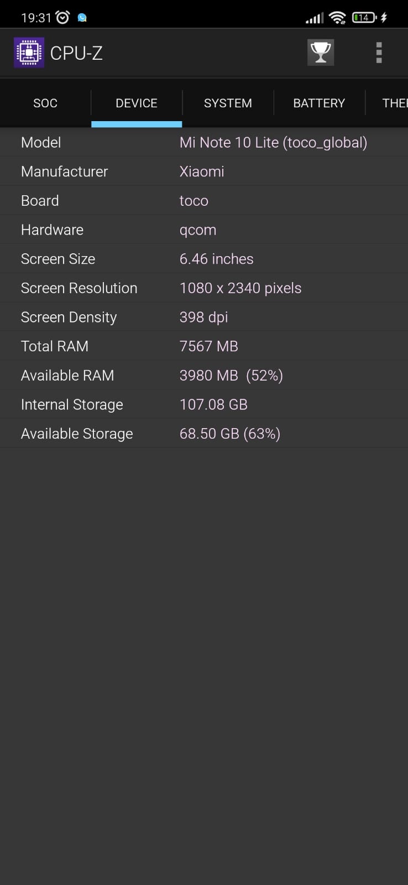Tap the Manufacturer Xiaomi row
This screenshot has height=885, width=408.
pos(204,171)
